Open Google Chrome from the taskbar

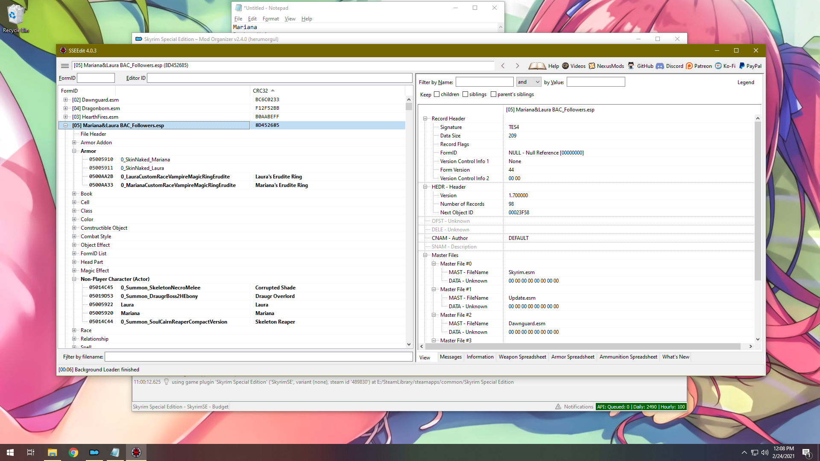click(73, 452)
